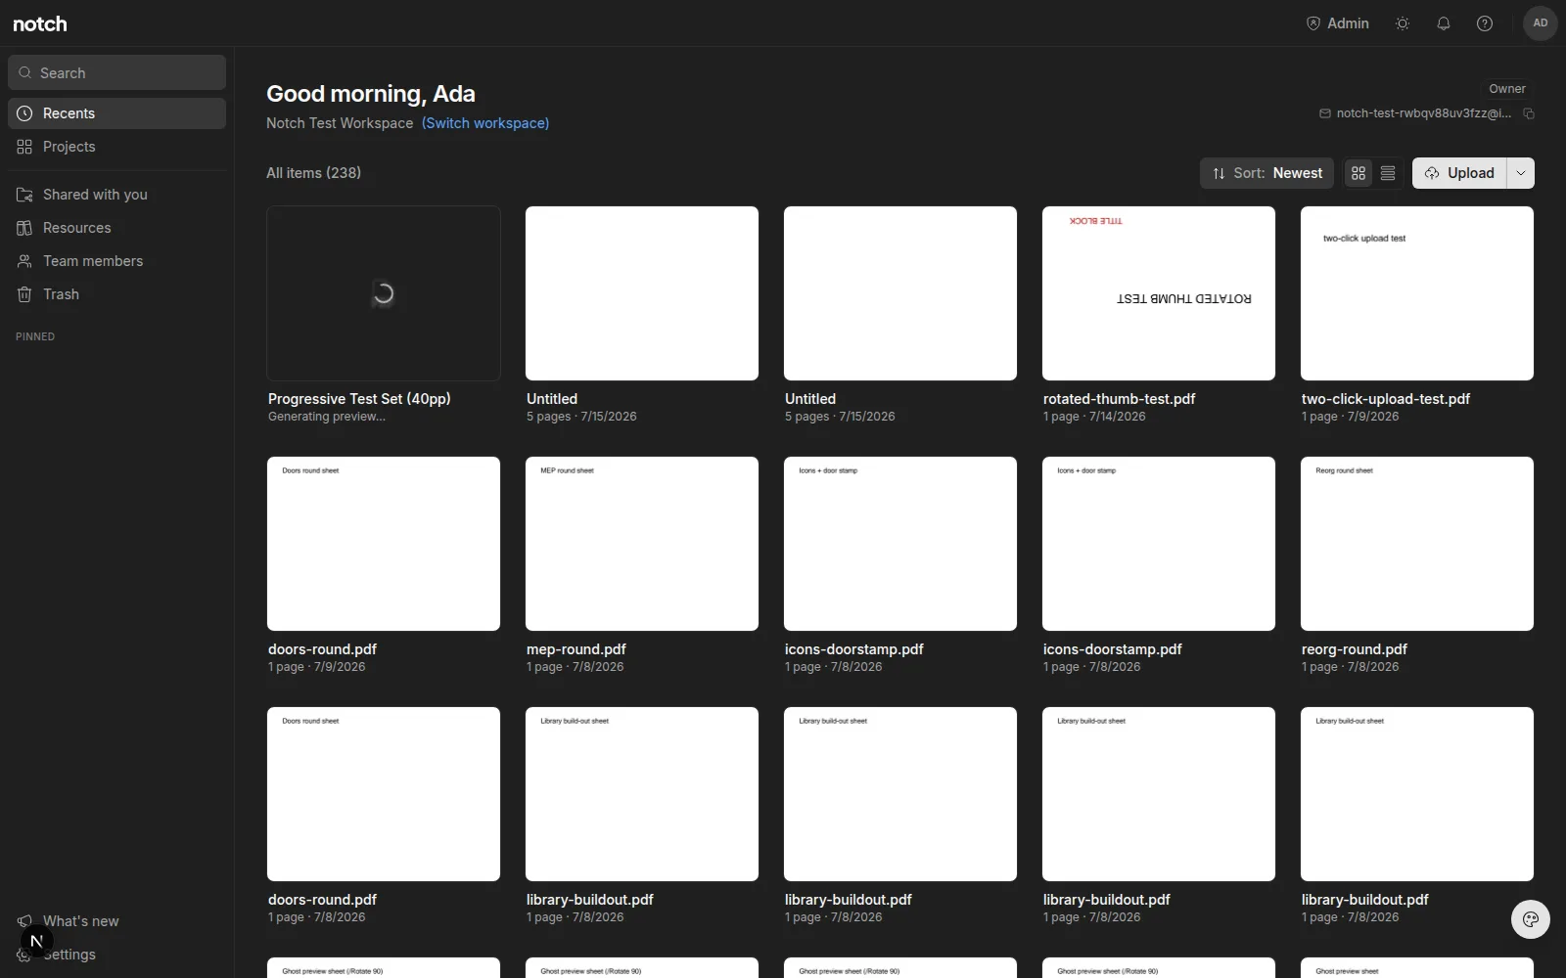Click the notch-test workspace email text
The image size is (1566, 978).
point(1423,113)
